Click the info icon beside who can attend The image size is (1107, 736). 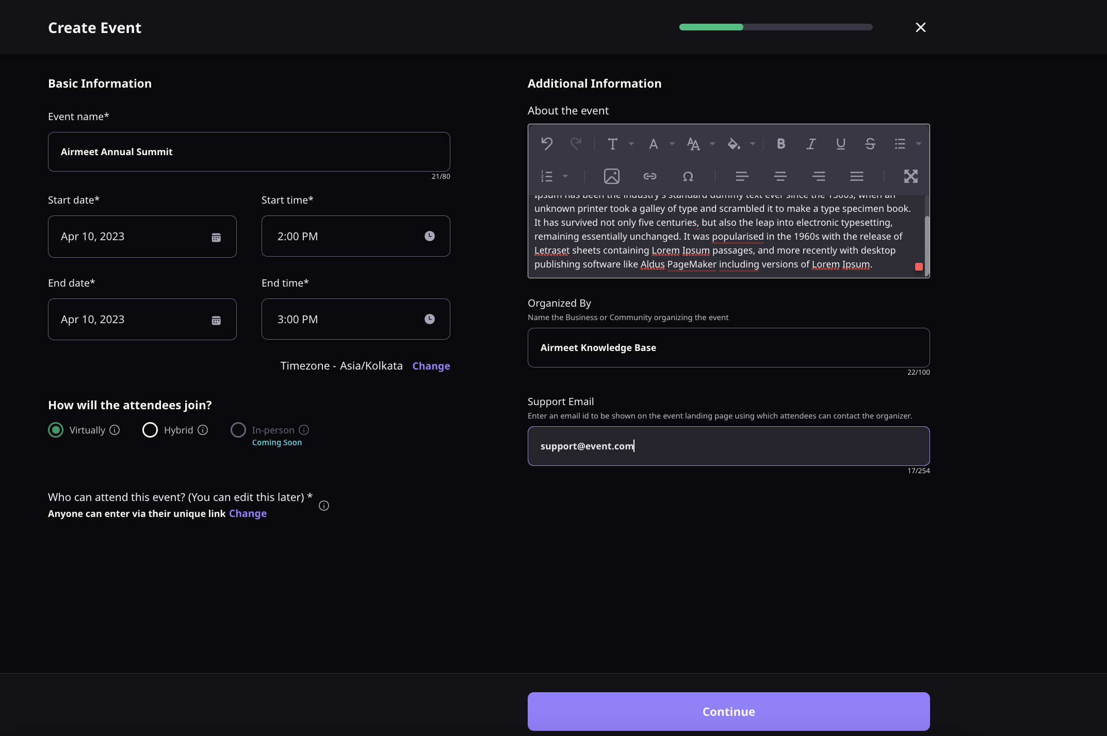pyautogui.click(x=324, y=506)
